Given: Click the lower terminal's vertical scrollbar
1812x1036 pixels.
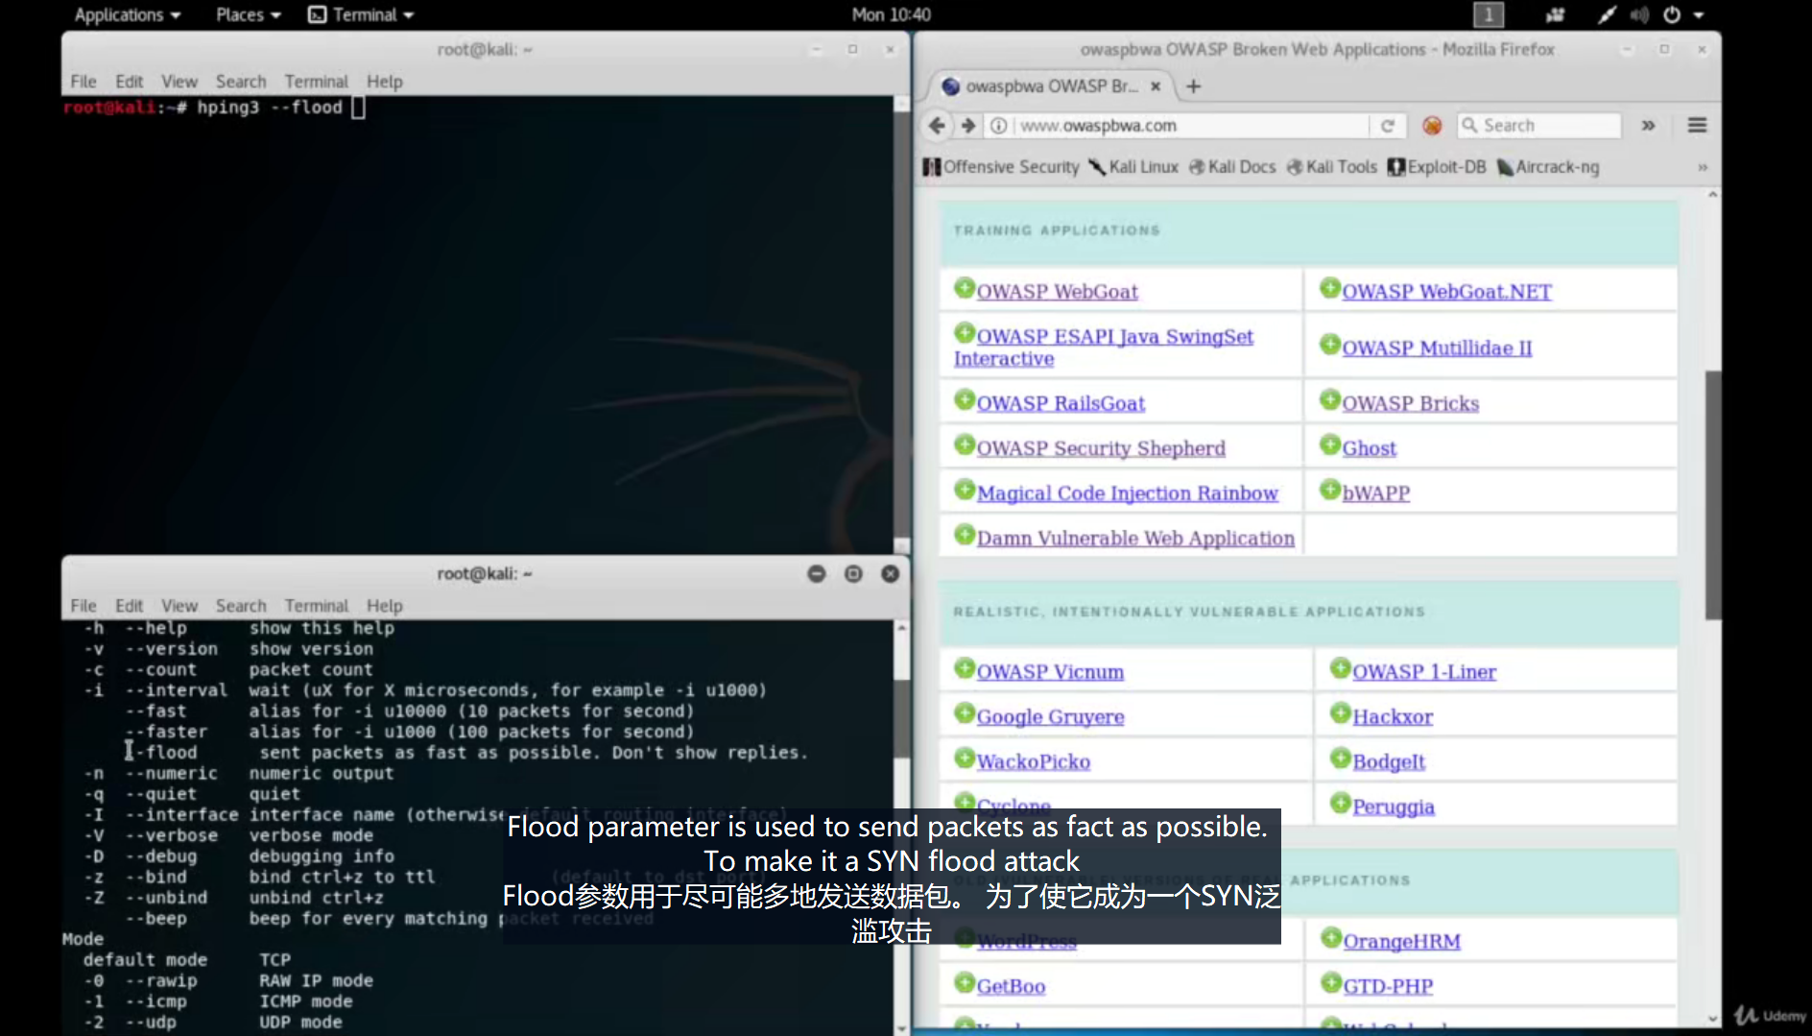Looking at the screenshot, I should [x=901, y=720].
